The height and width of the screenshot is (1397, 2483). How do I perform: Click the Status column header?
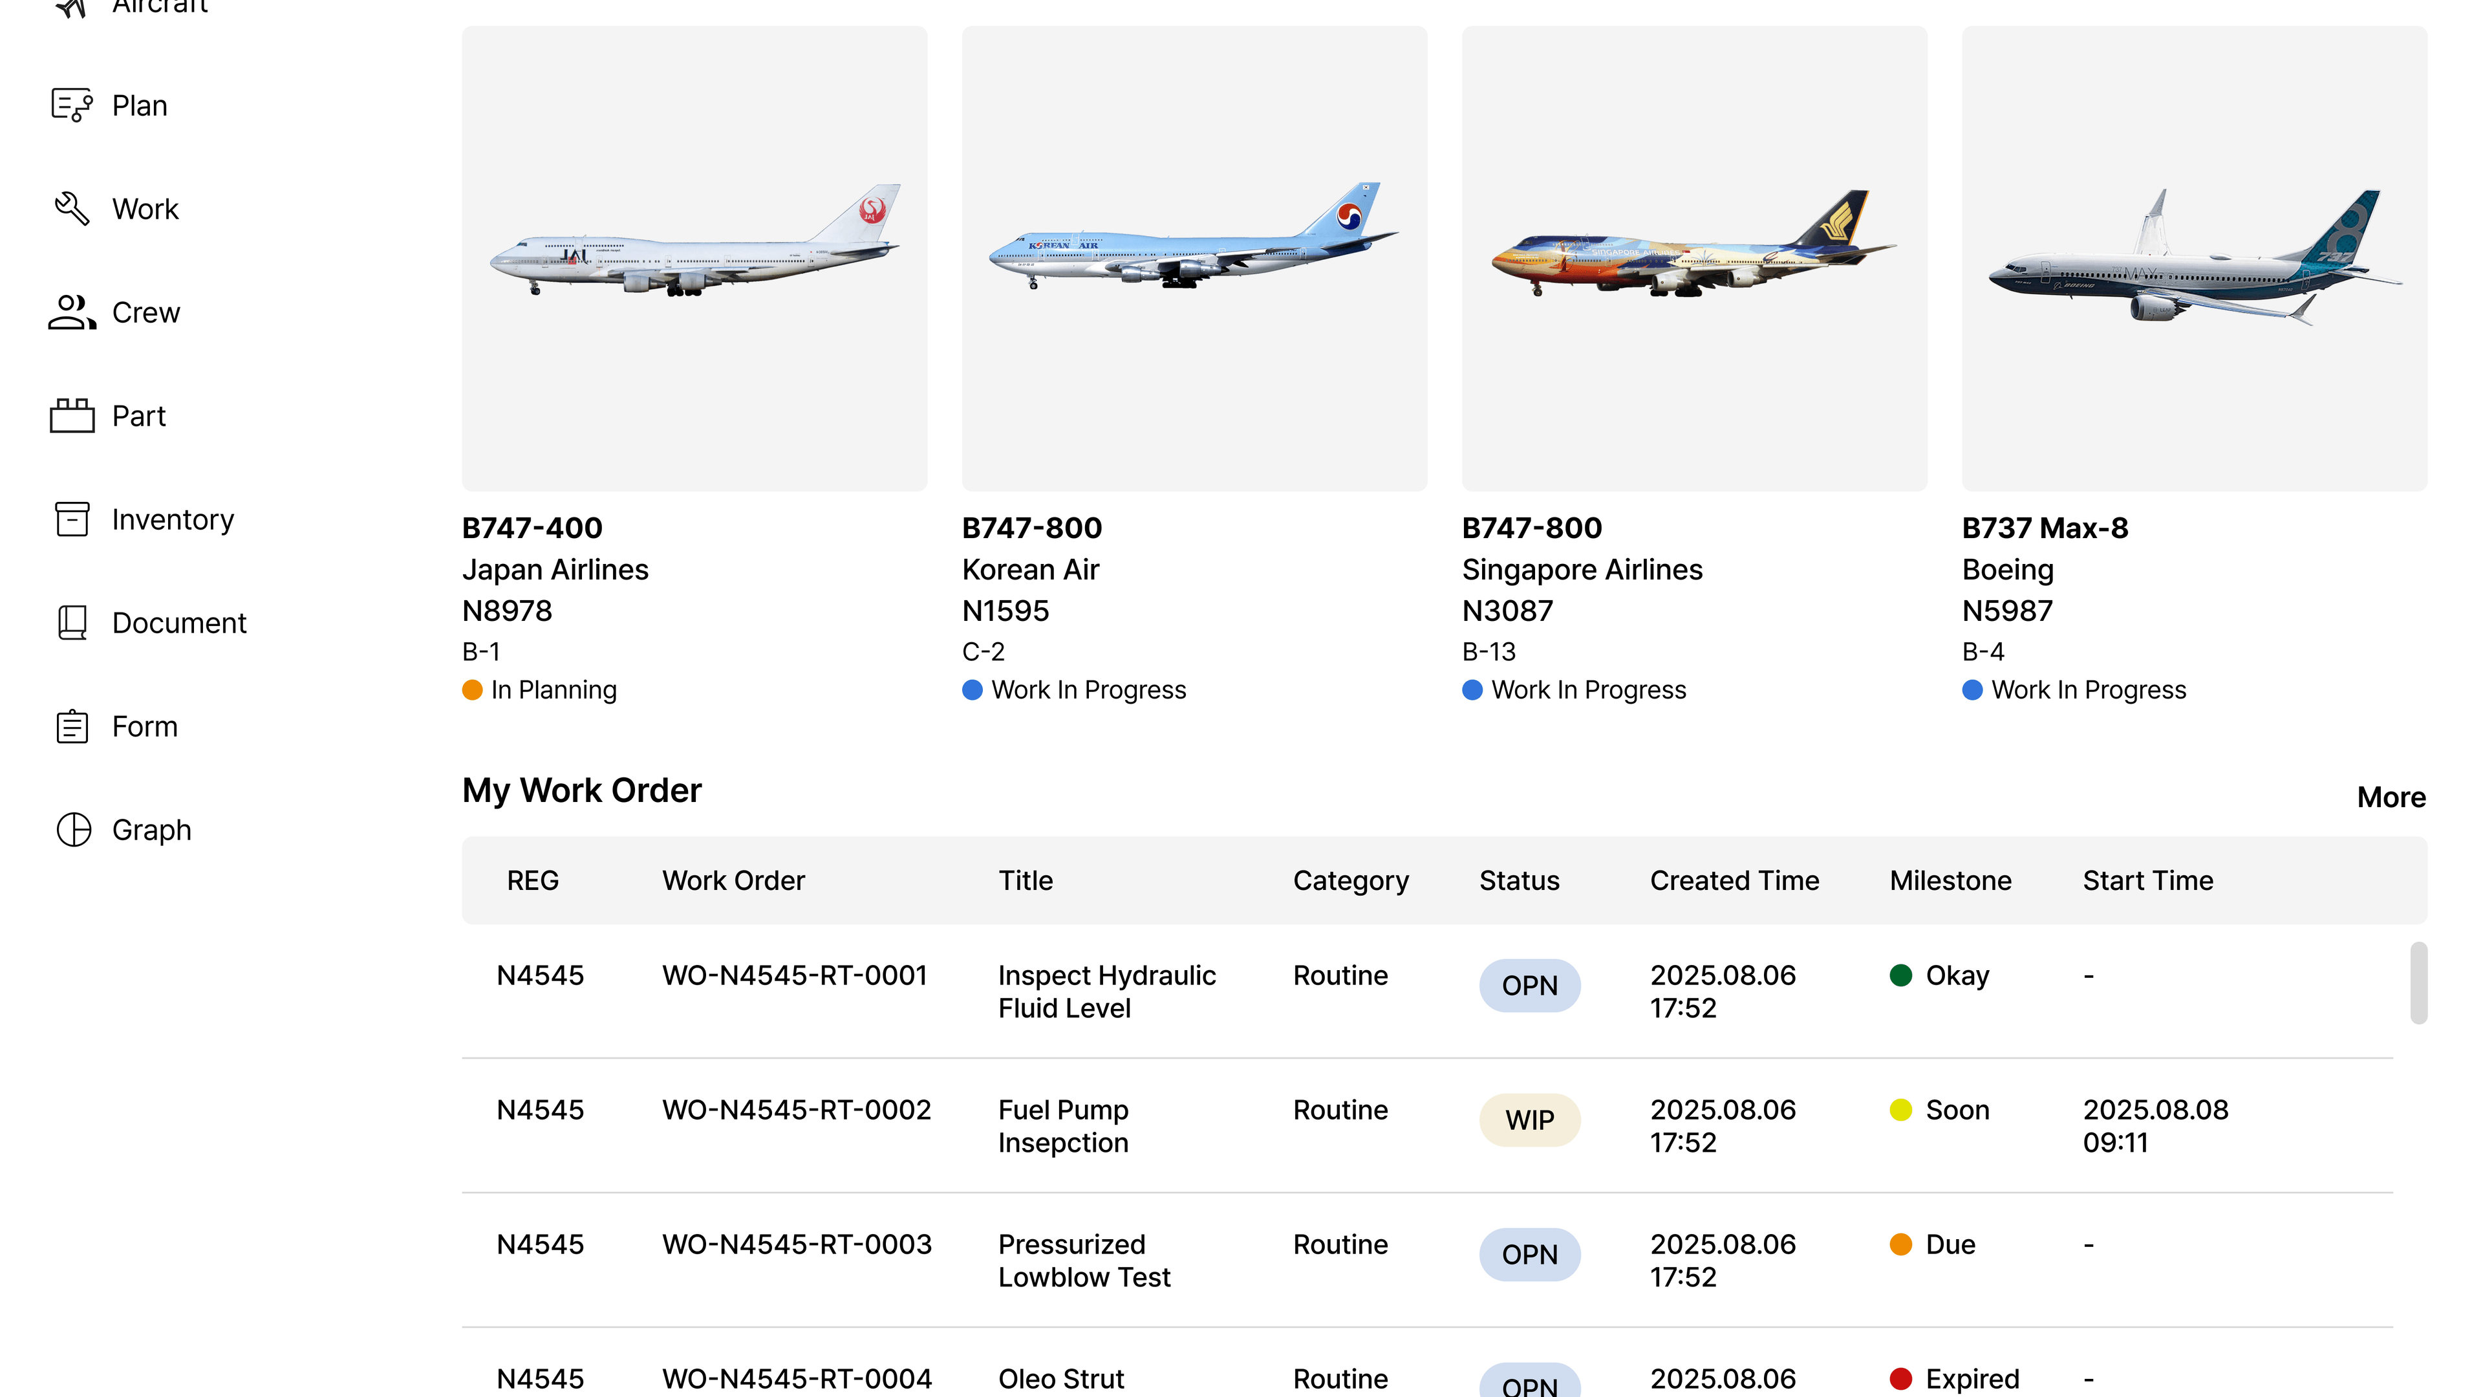[1519, 880]
